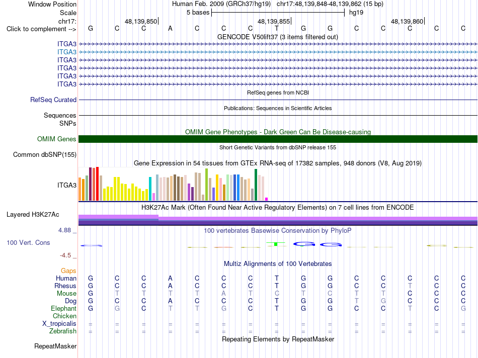The image size is (478, 358).
Task: Click the Rhesus species label
Action: 65,286
